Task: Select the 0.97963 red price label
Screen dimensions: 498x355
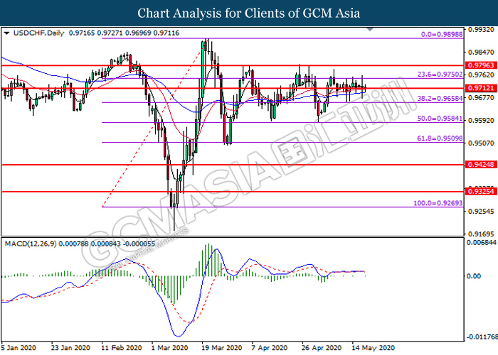Action: pyautogui.click(x=481, y=65)
